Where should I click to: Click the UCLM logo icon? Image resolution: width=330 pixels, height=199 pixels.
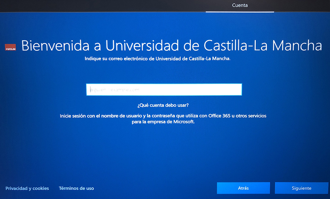click(x=11, y=47)
